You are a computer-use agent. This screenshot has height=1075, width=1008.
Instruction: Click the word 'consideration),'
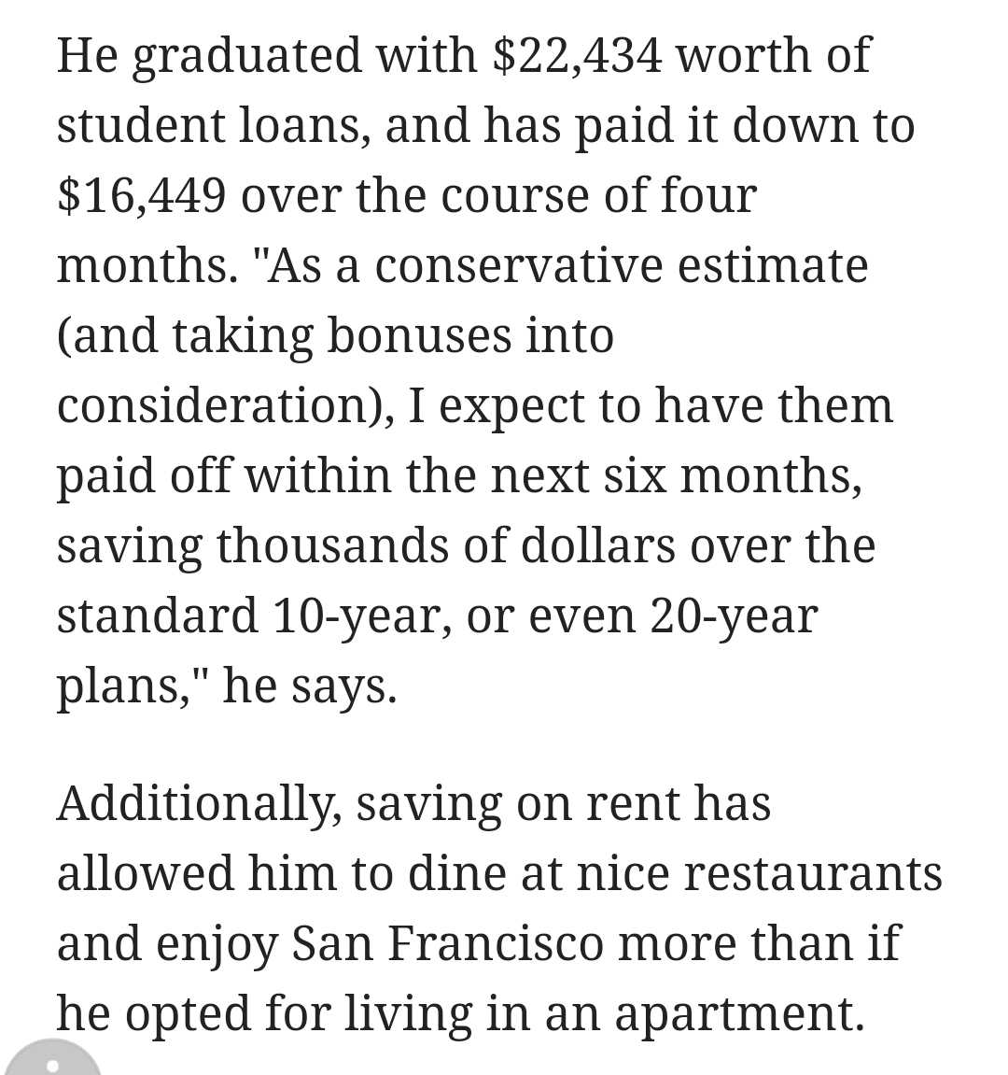point(226,407)
